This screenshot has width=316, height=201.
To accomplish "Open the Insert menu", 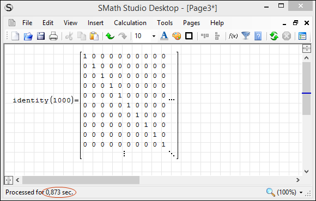I will 95,23.
